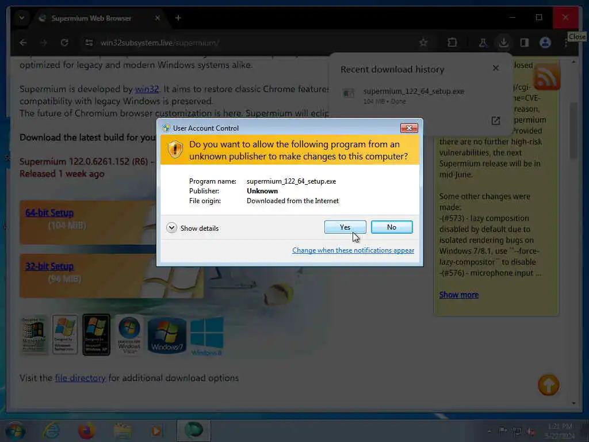Close the User Account Control dialog
589x442 pixels.
pos(409,128)
